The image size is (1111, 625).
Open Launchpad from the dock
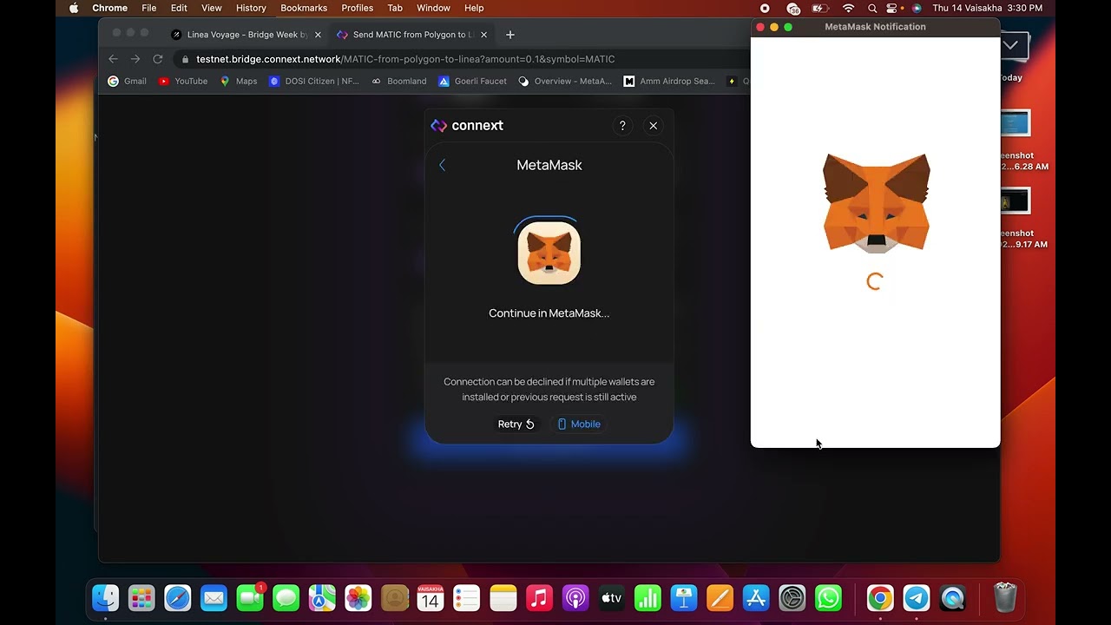pos(141,598)
